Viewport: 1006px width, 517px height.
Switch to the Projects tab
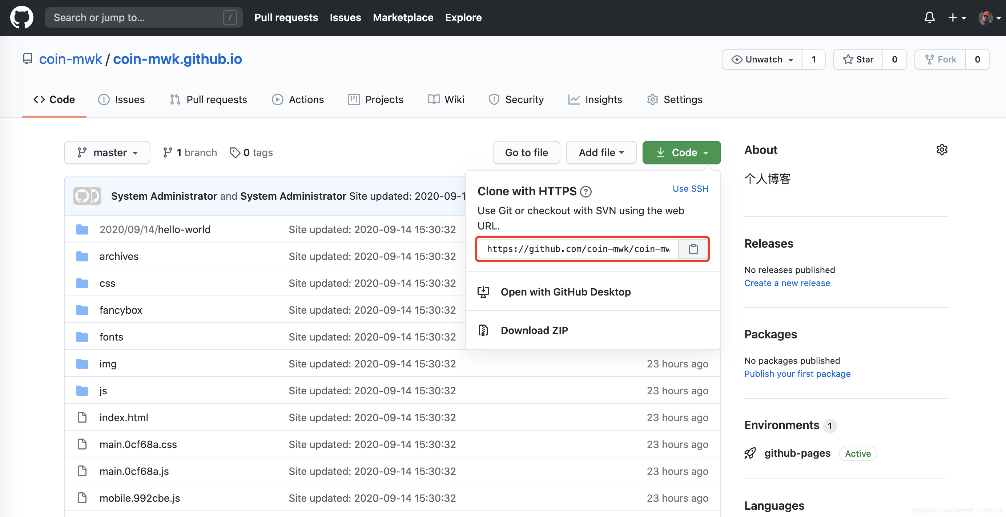coord(376,99)
